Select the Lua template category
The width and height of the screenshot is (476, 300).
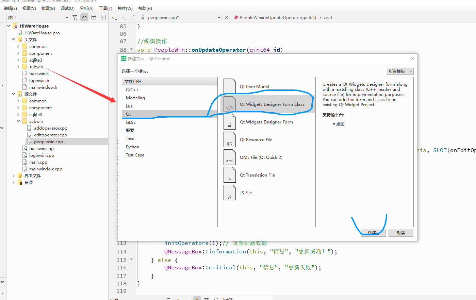(x=170, y=106)
